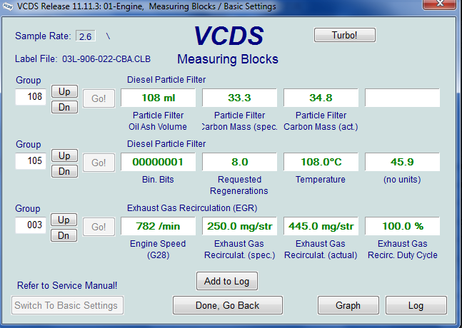Select the Group 105 input field
The image size is (462, 328).
31,160
